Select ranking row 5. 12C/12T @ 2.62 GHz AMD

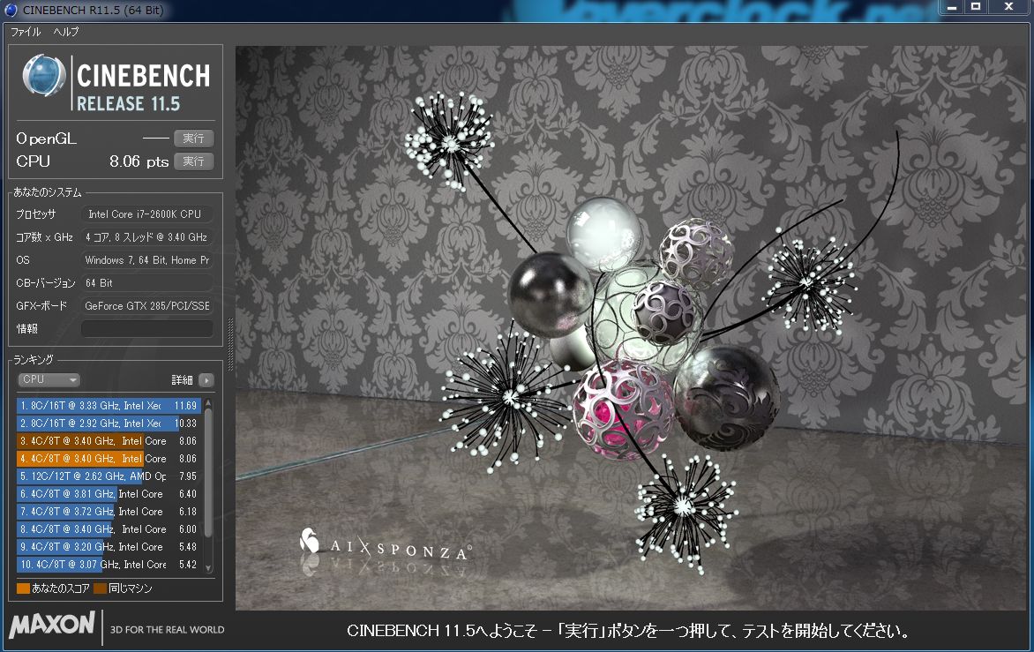click(109, 476)
